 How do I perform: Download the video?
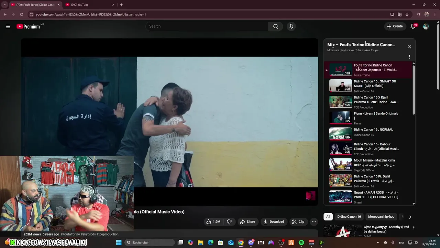[274, 222]
